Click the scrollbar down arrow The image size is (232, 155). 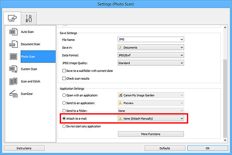(225, 140)
